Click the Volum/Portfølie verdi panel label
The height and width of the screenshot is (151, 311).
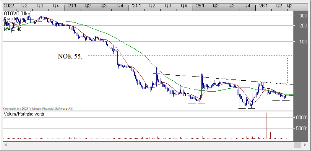point(24,114)
